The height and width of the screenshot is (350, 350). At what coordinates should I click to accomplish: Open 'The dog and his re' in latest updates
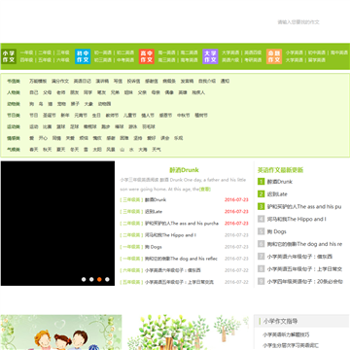(304, 244)
